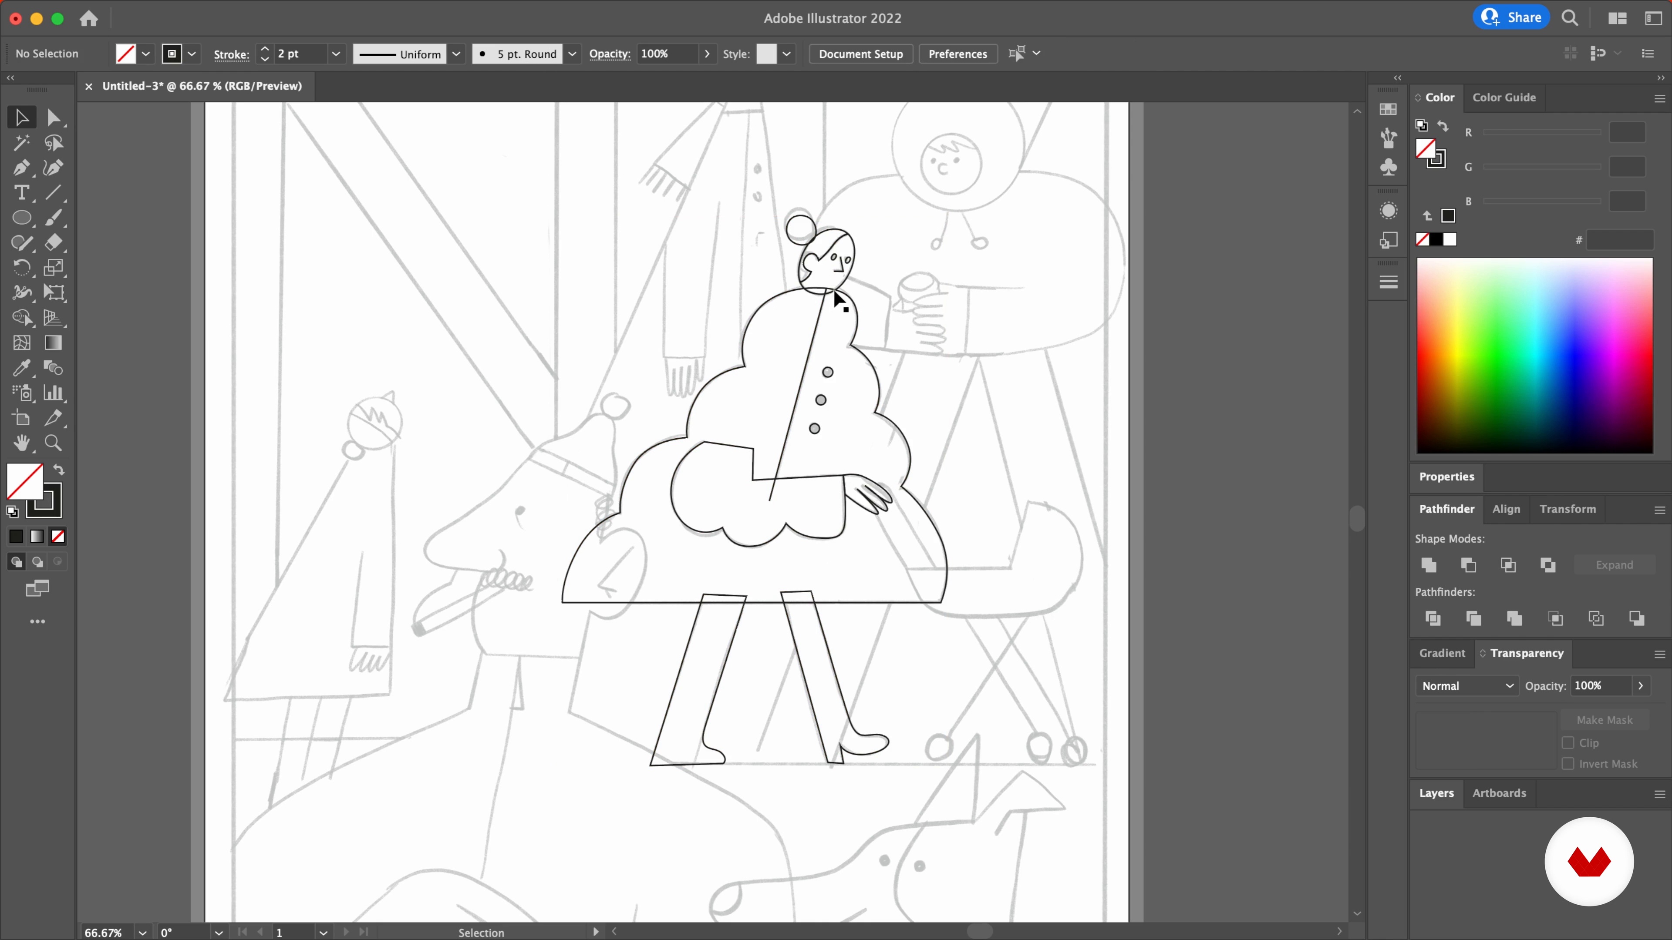The height and width of the screenshot is (940, 1672).
Task: Activate the Free Transform tool
Action: pyautogui.click(x=53, y=292)
